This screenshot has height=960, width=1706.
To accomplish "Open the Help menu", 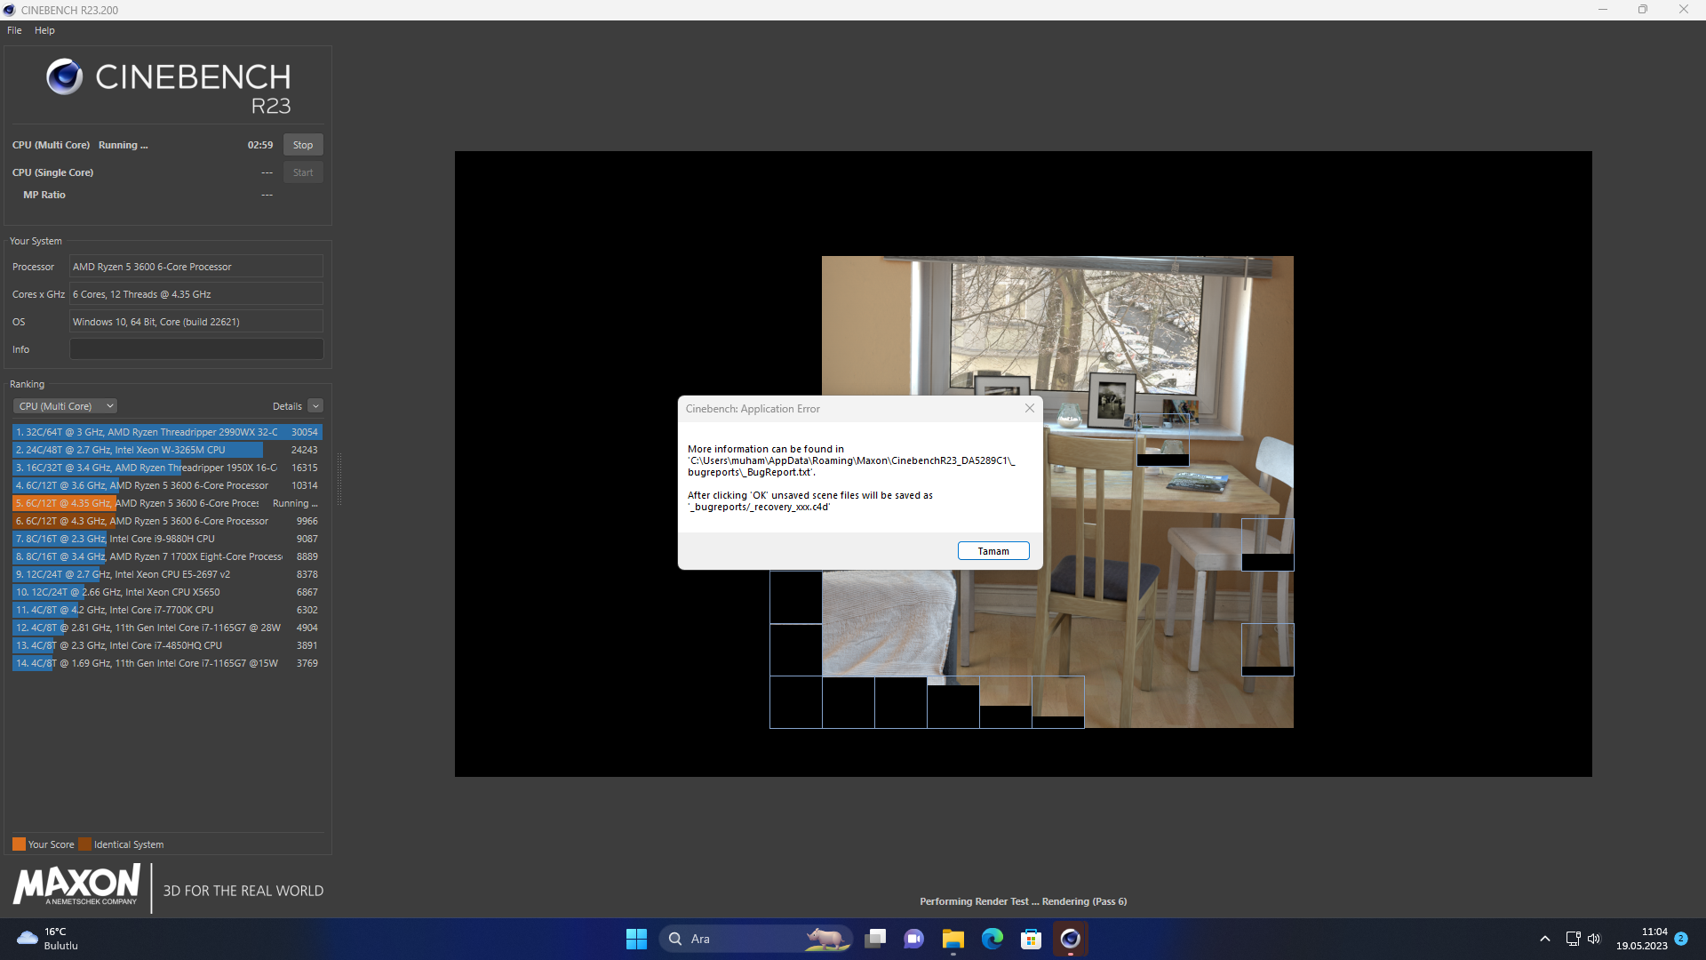I will [x=44, y=30].
